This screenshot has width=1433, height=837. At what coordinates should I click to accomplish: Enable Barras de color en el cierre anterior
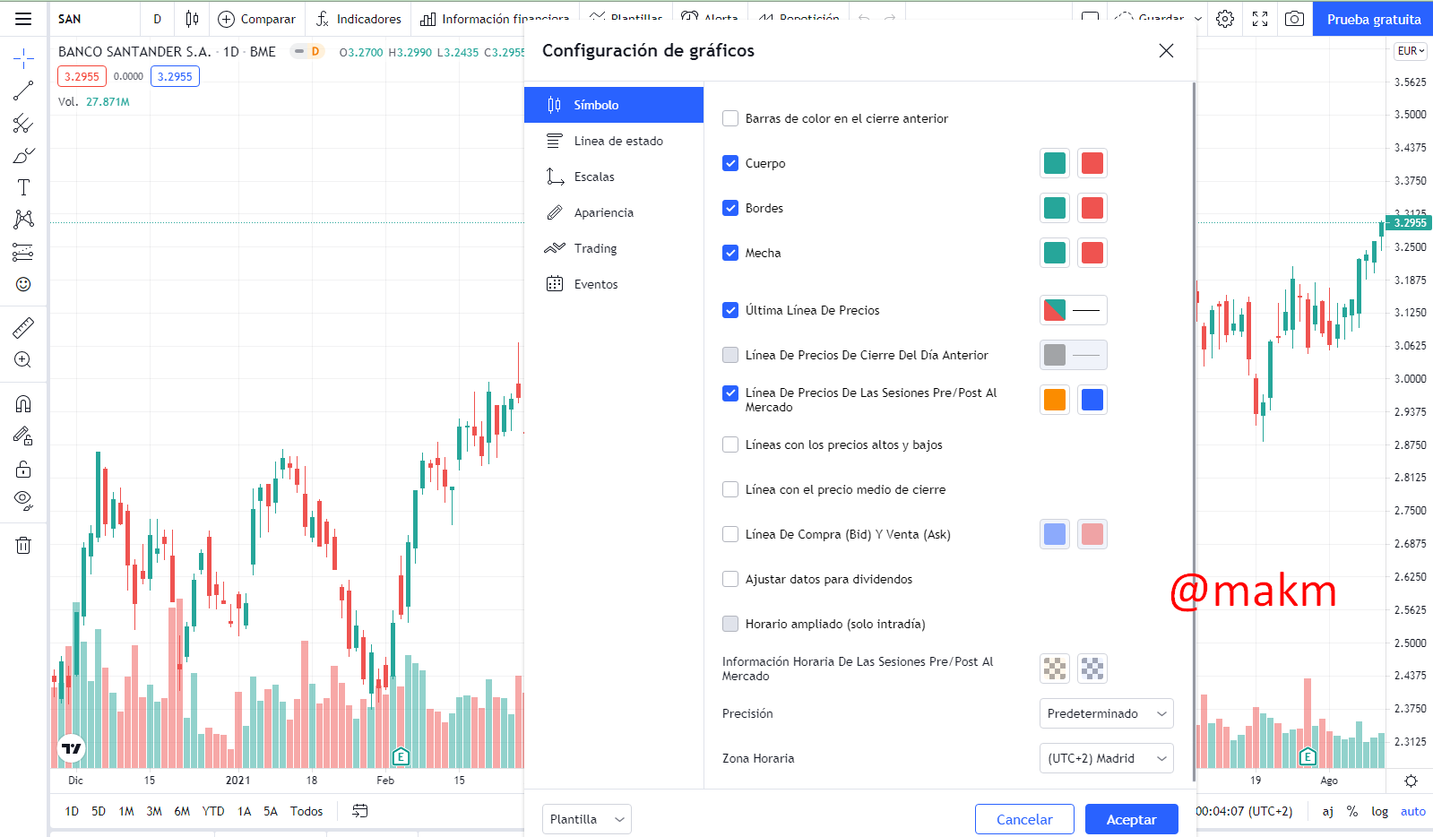(x=730, y=118)
